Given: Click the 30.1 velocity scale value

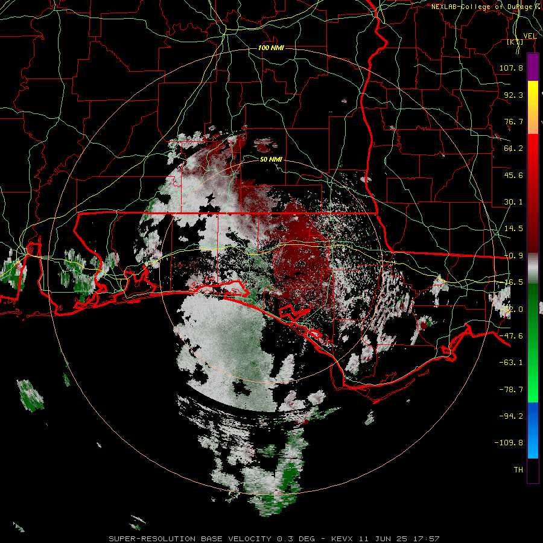Looking at the screenshot, I should (x=513, y=202).
